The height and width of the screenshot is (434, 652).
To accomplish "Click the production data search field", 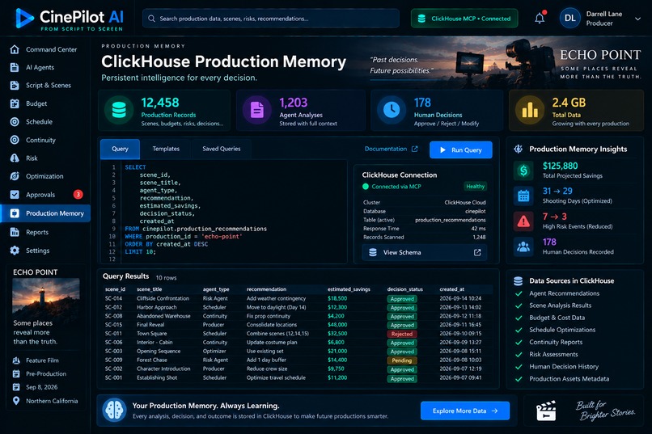I will point(271,19).
